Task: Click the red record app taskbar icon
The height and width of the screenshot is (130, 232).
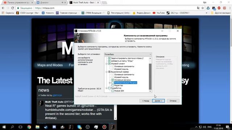Action: pos(104,127)
